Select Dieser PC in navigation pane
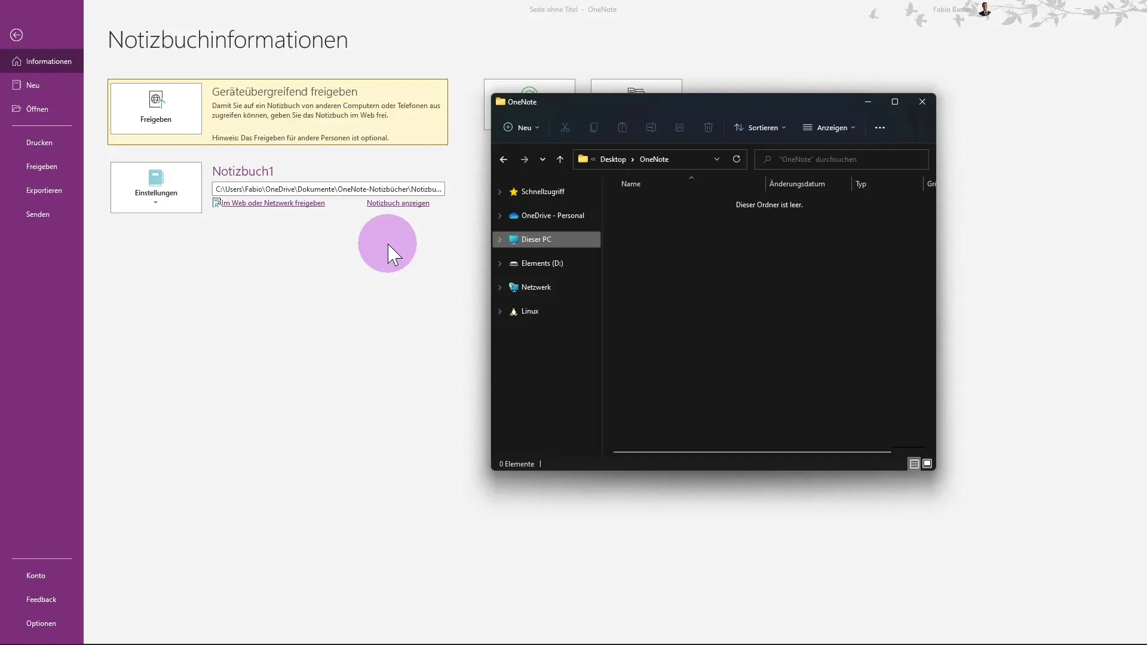The image size is (1147, 645). [x=536, y=239]
